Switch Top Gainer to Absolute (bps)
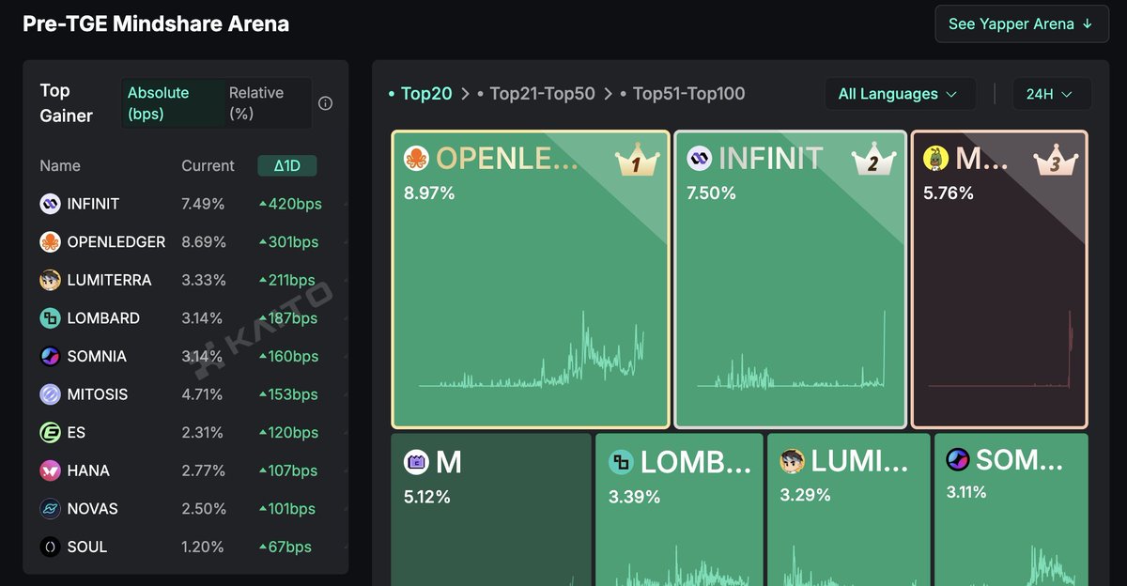The image size is (1127, 586). 171,103
